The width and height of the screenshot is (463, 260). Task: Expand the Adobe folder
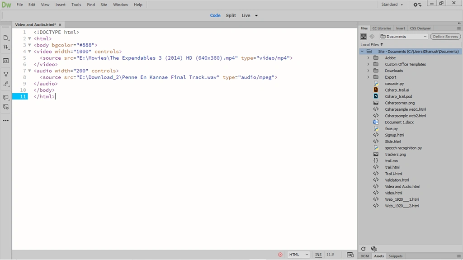pos(368,58)
